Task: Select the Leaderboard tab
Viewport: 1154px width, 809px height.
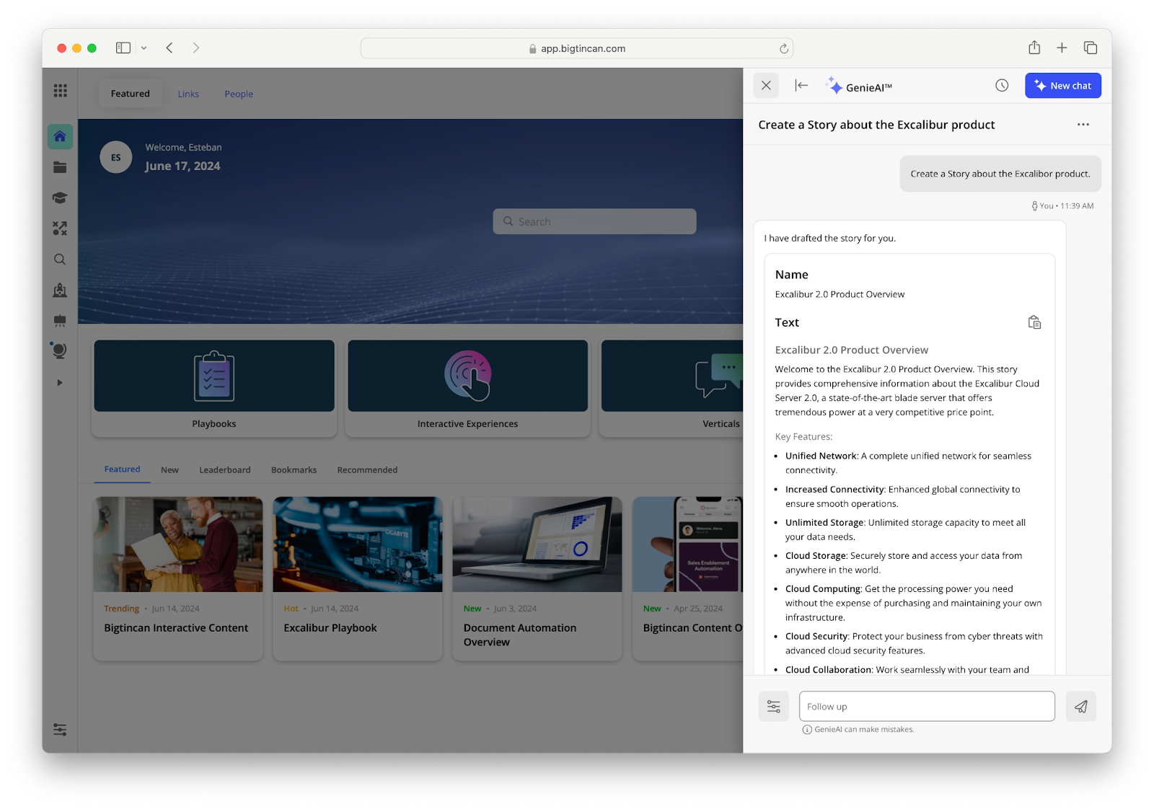Action: pyautogui.click(x=224, y=470)
